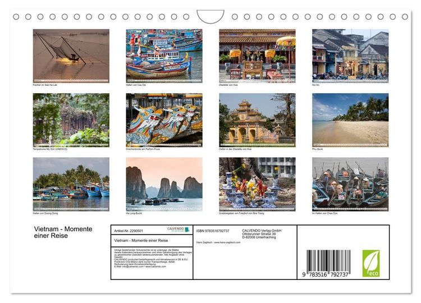Click 'Artikel-Nr. 2290501' text
The height and width of the screenshot is (303, 421).
(x=129, y=231)
